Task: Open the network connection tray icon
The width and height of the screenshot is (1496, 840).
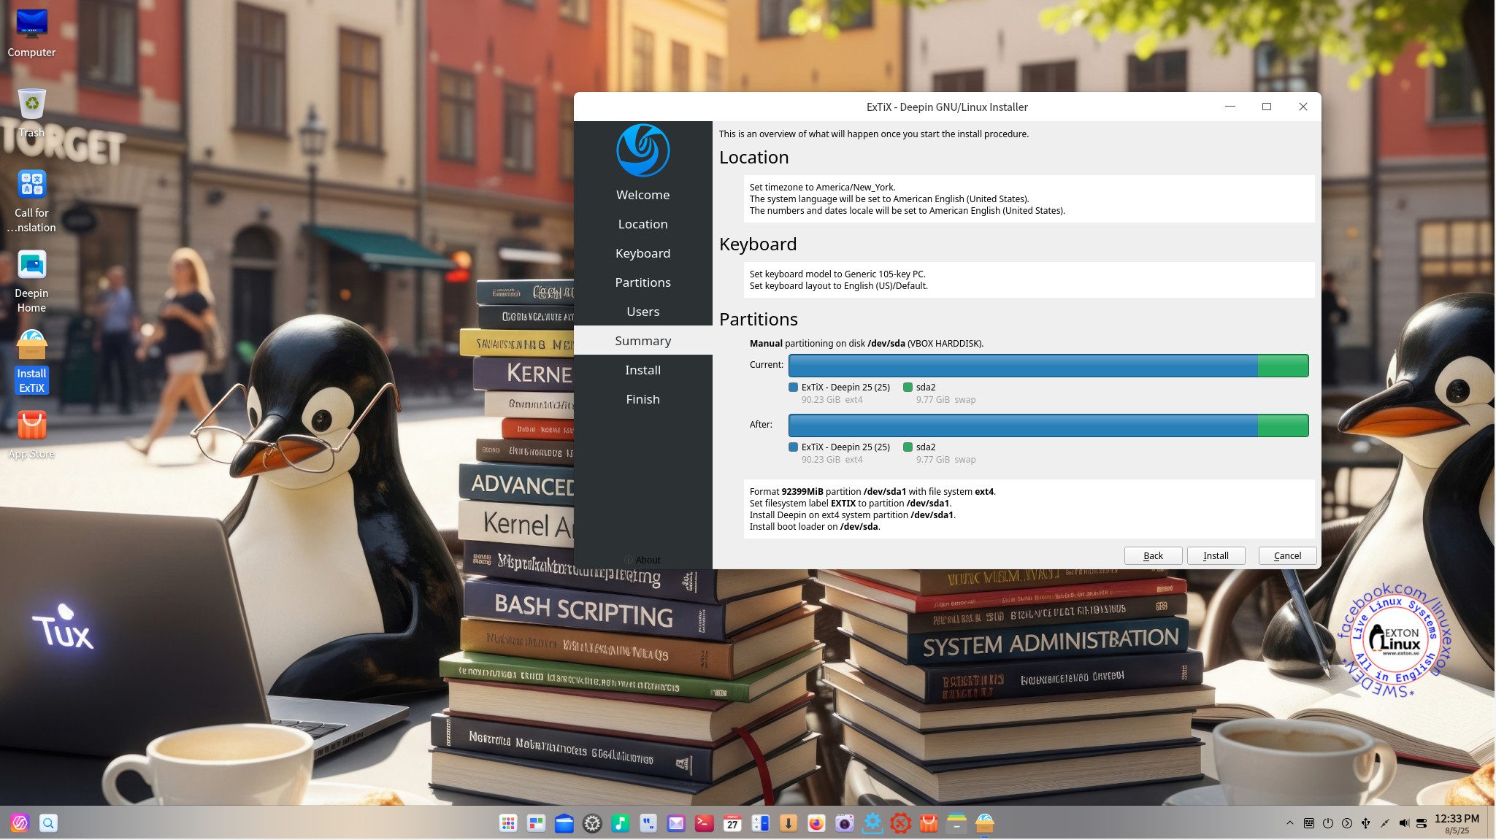Action: 1385,823
